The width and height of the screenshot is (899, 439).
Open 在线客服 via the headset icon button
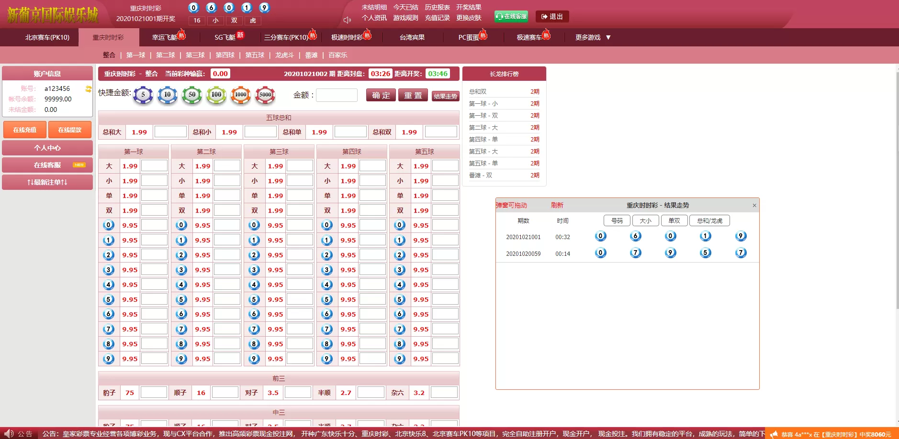[512, 16]
